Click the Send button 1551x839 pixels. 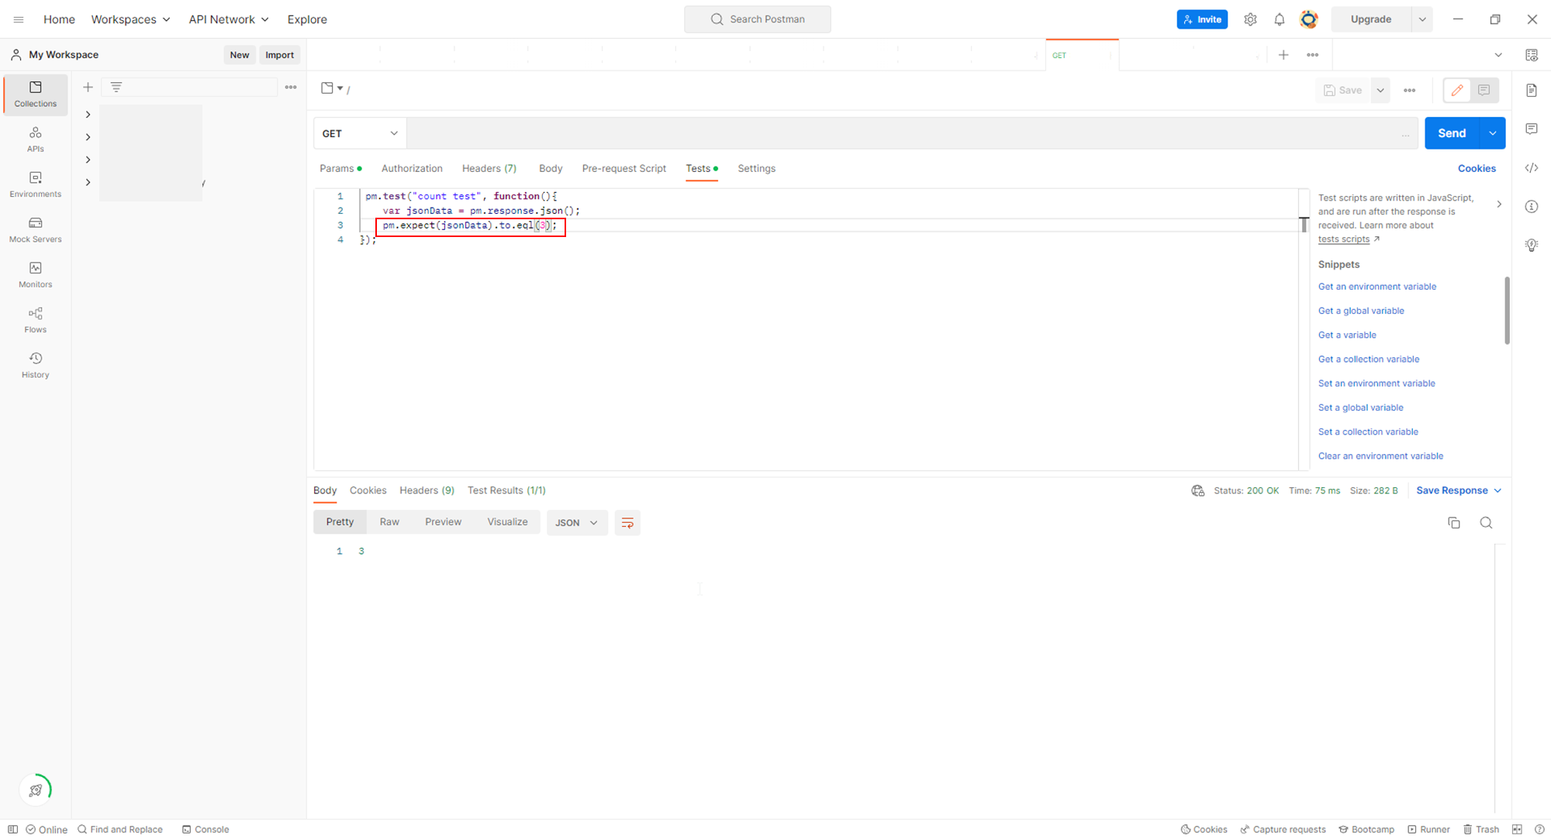pos(1451,133)
